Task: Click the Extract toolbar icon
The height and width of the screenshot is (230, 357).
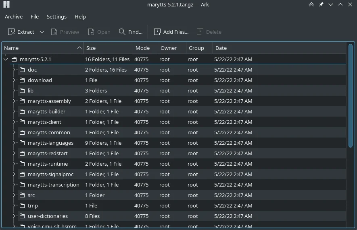Action: (x=11, y=32)
